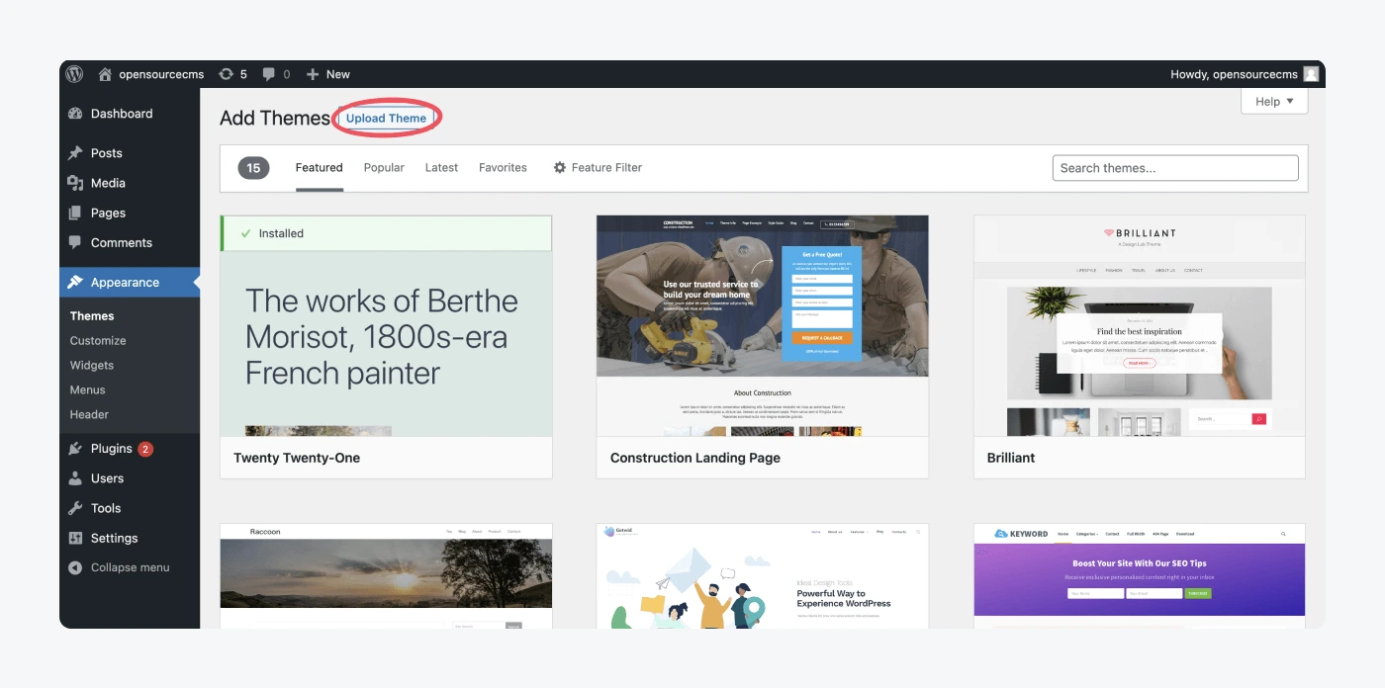Screen dimensions: 1385x688
Task: Click the Upload Theme button
Action: [x=386, y=119]
